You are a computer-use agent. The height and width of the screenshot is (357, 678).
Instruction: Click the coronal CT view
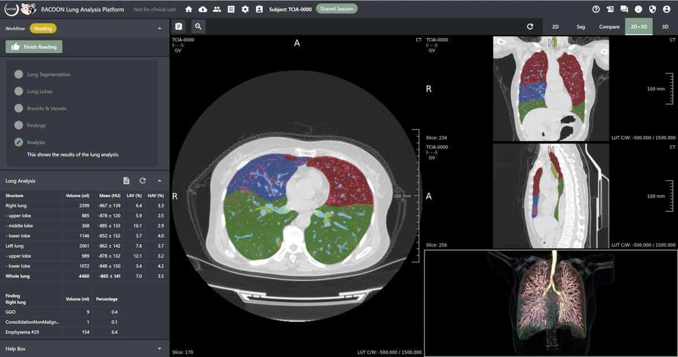point(551,89)
